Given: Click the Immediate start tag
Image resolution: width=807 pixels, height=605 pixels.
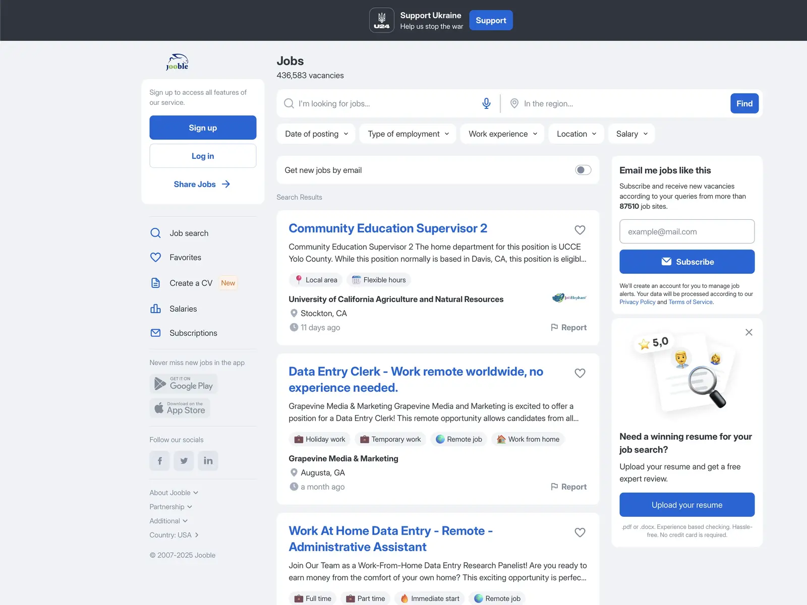Looking at the screenshot, I should tap(430, 598).
